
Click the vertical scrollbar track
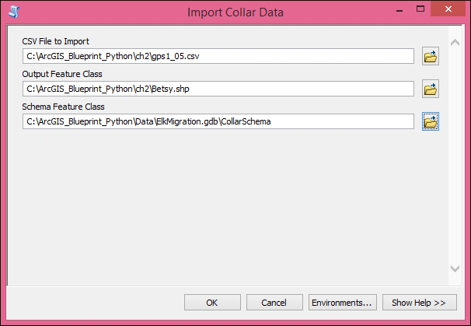[x=455, y=156]
